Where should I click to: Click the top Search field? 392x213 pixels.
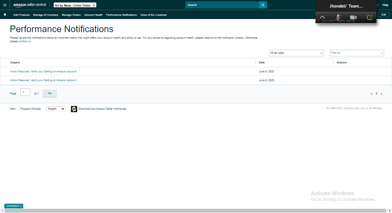pos(222,5)
